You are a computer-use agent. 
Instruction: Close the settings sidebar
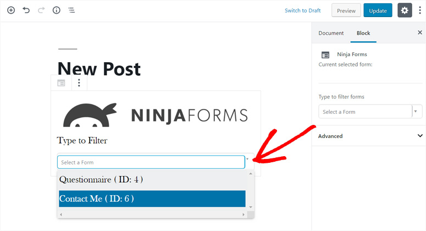click(420, 32)
